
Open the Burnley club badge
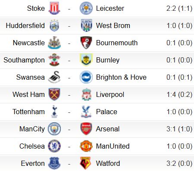pos(86,60)
